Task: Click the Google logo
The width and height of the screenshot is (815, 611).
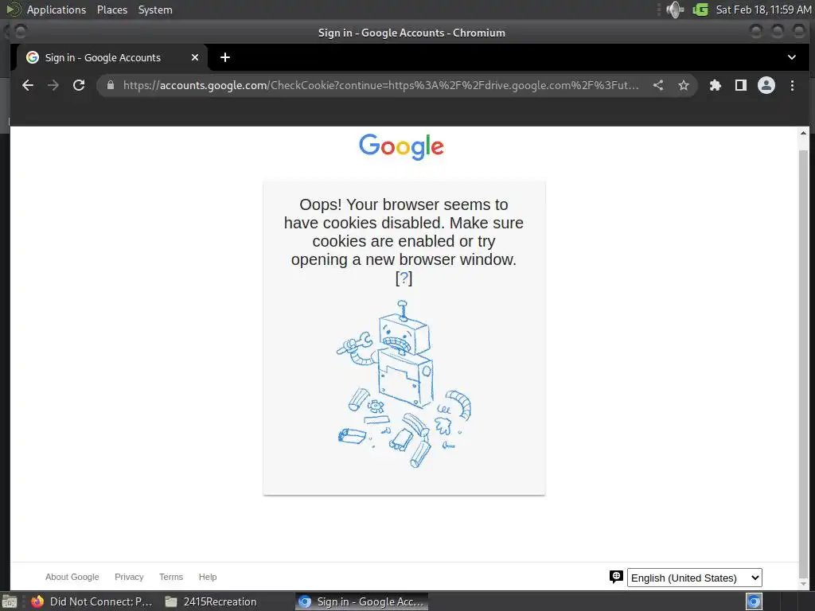Action: [x=401, y=146]
